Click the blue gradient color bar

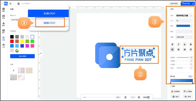click(182, 81)
